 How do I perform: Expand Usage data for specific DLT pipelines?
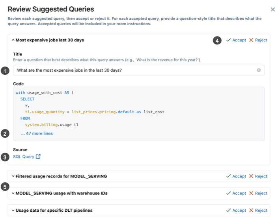tap(13, 211)
